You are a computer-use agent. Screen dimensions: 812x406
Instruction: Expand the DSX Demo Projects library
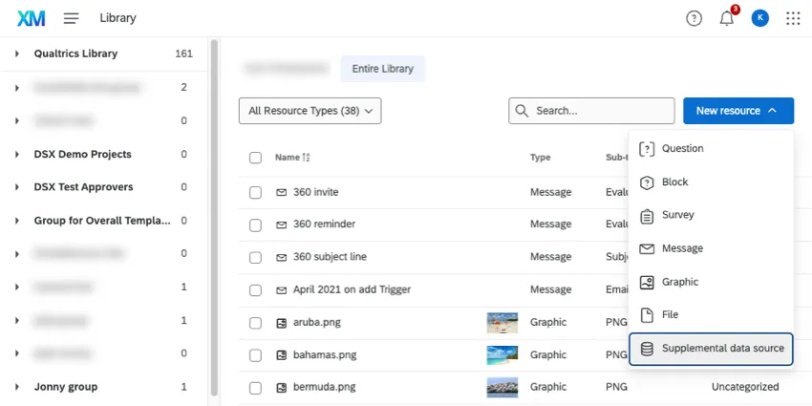coord(17,154)
